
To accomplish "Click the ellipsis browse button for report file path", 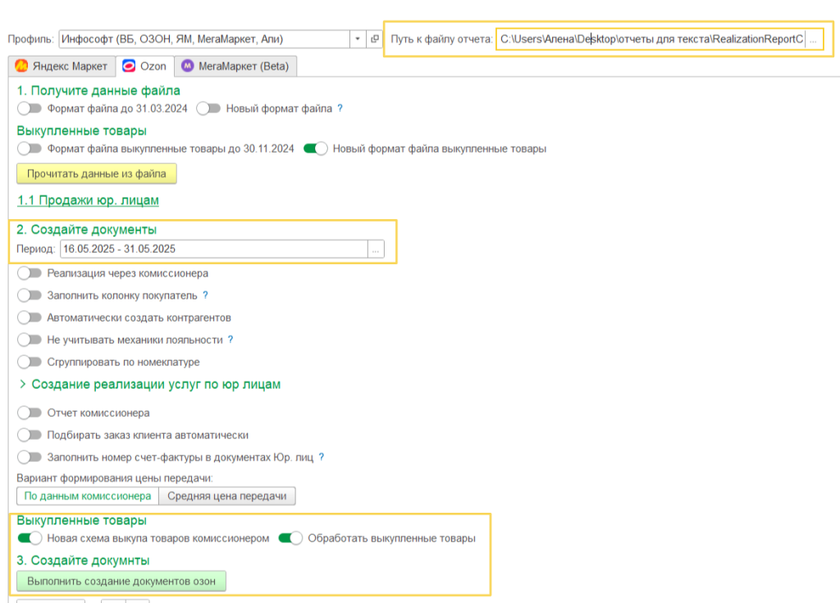I will coord(813,39).
